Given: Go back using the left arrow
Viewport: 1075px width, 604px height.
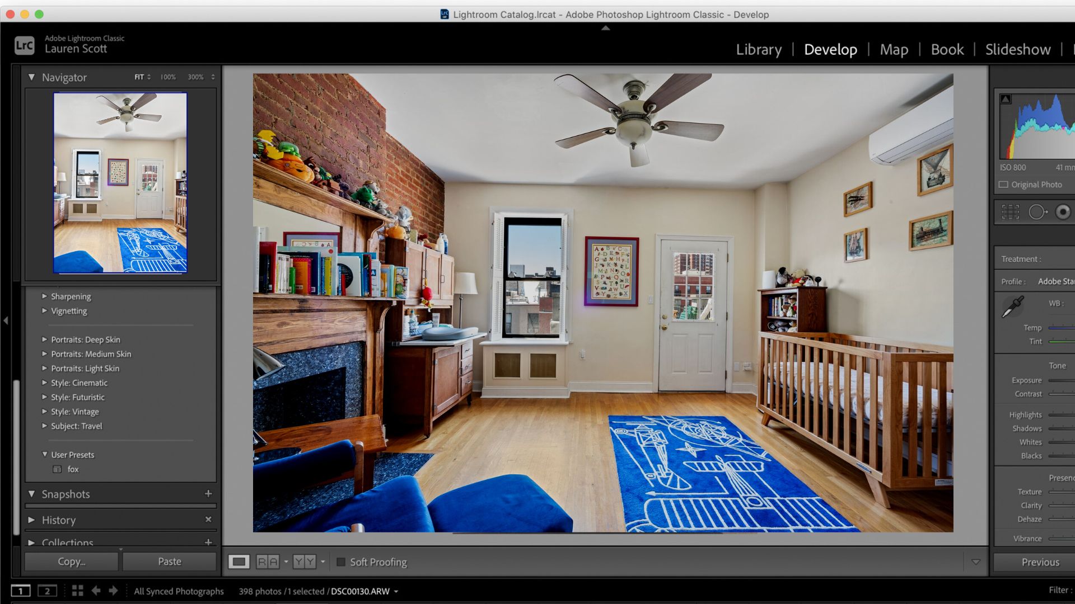Looking at the screenshot, I should 96,591.
